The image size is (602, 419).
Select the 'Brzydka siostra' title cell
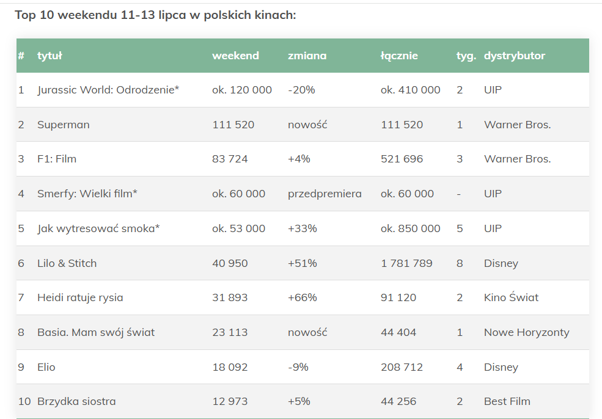tap(76, 401)
